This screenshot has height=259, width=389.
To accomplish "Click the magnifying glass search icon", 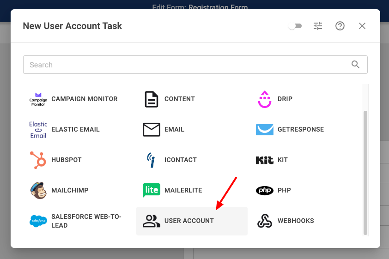I will [x=355, y=65].
